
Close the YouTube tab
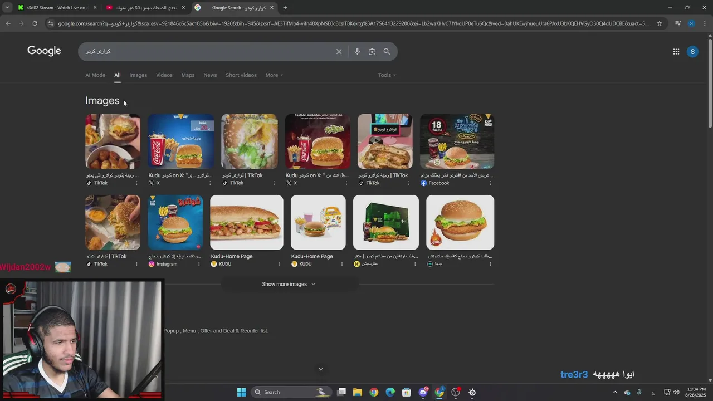click(183, 8)
